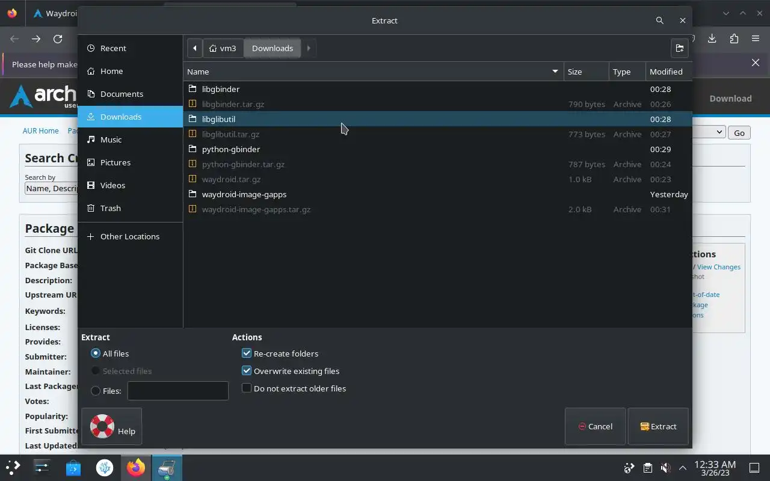Select libgbinder folder row
Viewport: 770px width, 481px height.
pyautogui.click(x=437, y=89)
